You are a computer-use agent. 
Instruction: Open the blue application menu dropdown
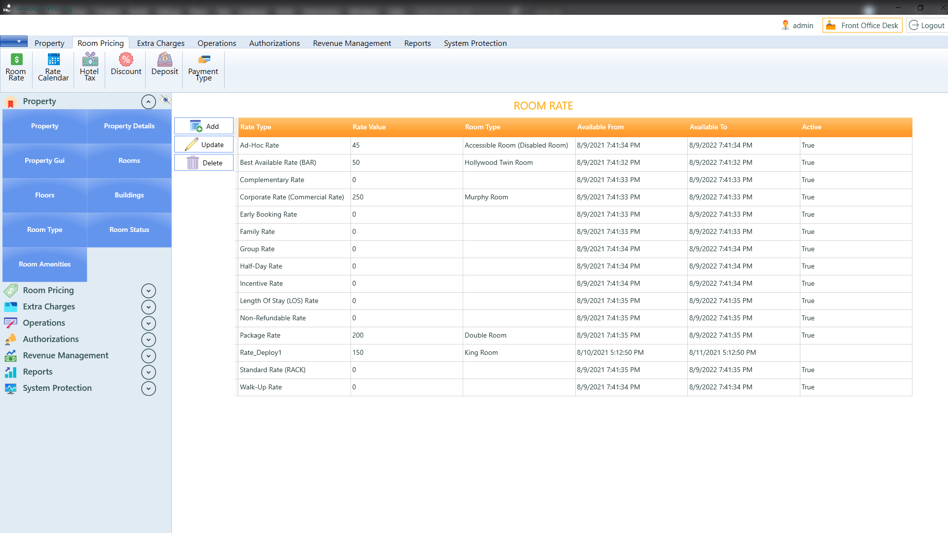14,41
